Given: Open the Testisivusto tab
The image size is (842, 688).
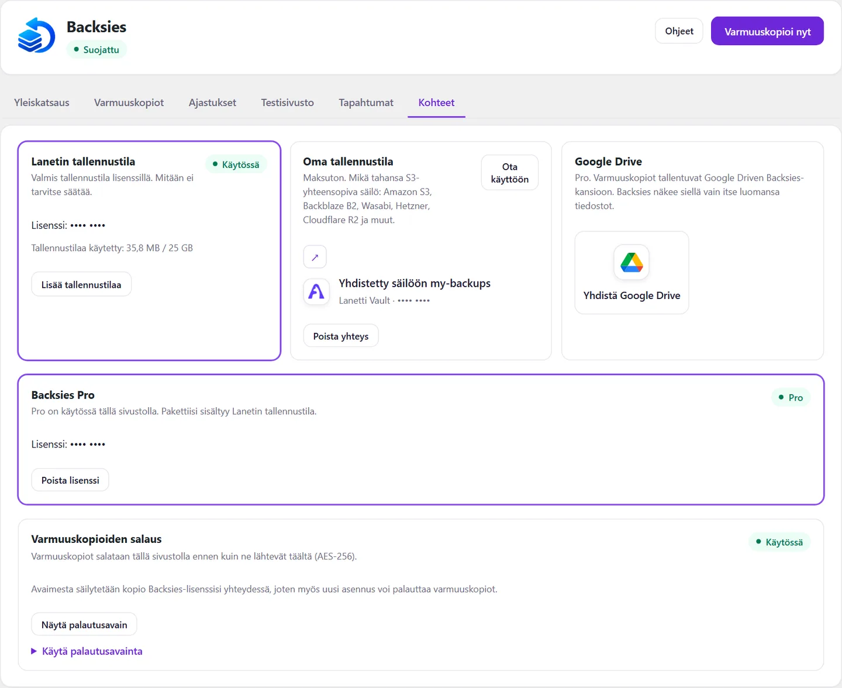Looking at the screenshot, I should (x=287, y=102).
